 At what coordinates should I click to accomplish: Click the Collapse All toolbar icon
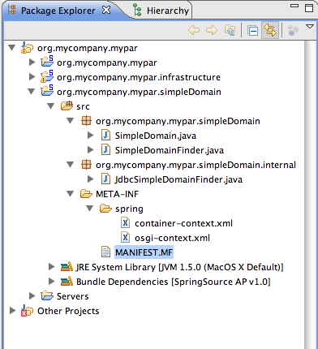(252, 30)
